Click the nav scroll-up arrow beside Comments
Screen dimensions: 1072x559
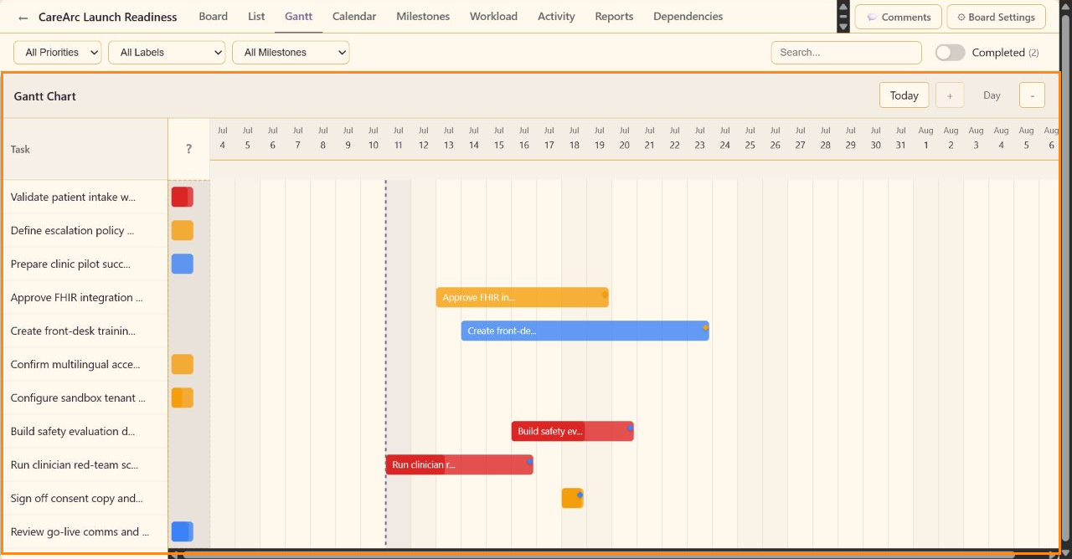[843, 8]
